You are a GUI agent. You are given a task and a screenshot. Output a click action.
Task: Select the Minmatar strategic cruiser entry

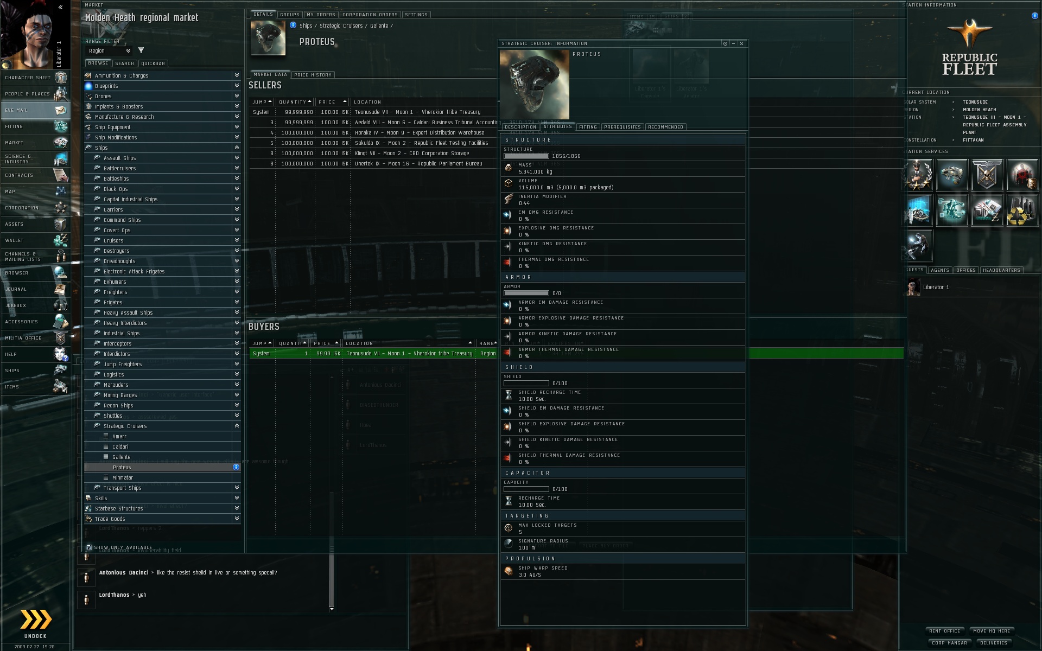123,477
